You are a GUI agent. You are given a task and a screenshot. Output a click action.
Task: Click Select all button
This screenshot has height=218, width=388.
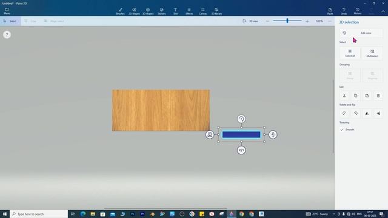pos(350,53)
